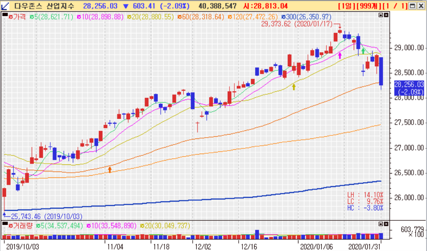This screenshot has width=427, height=251.
Task: Click the 12/16 date axis label
Action: 249,247
